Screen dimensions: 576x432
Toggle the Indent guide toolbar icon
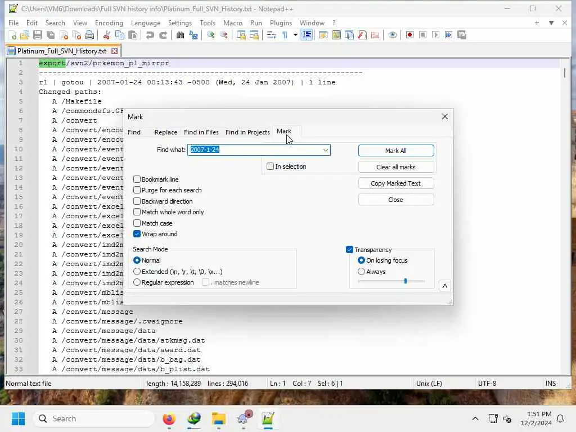pyautogui.click(x=307, y=35)
